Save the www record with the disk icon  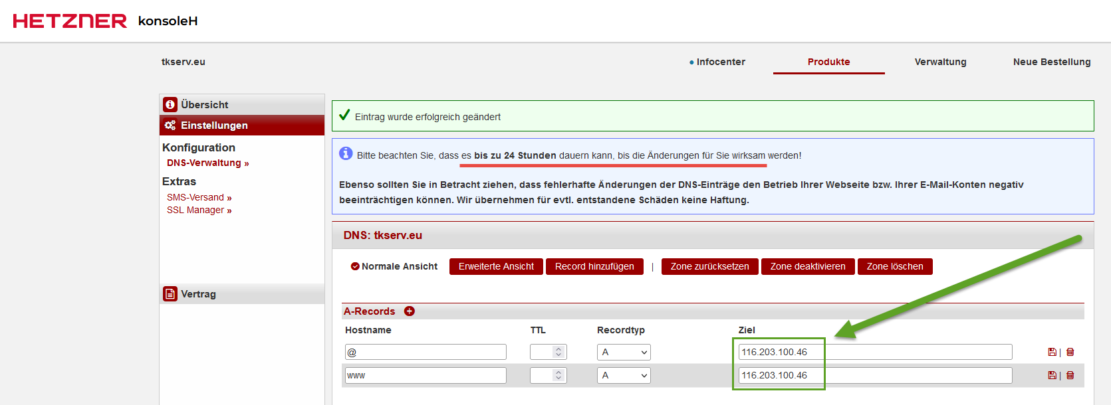[1052, 376]
